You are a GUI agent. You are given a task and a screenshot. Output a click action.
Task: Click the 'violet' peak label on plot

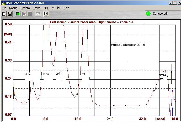pyautogui.click(x=28, y=75)
